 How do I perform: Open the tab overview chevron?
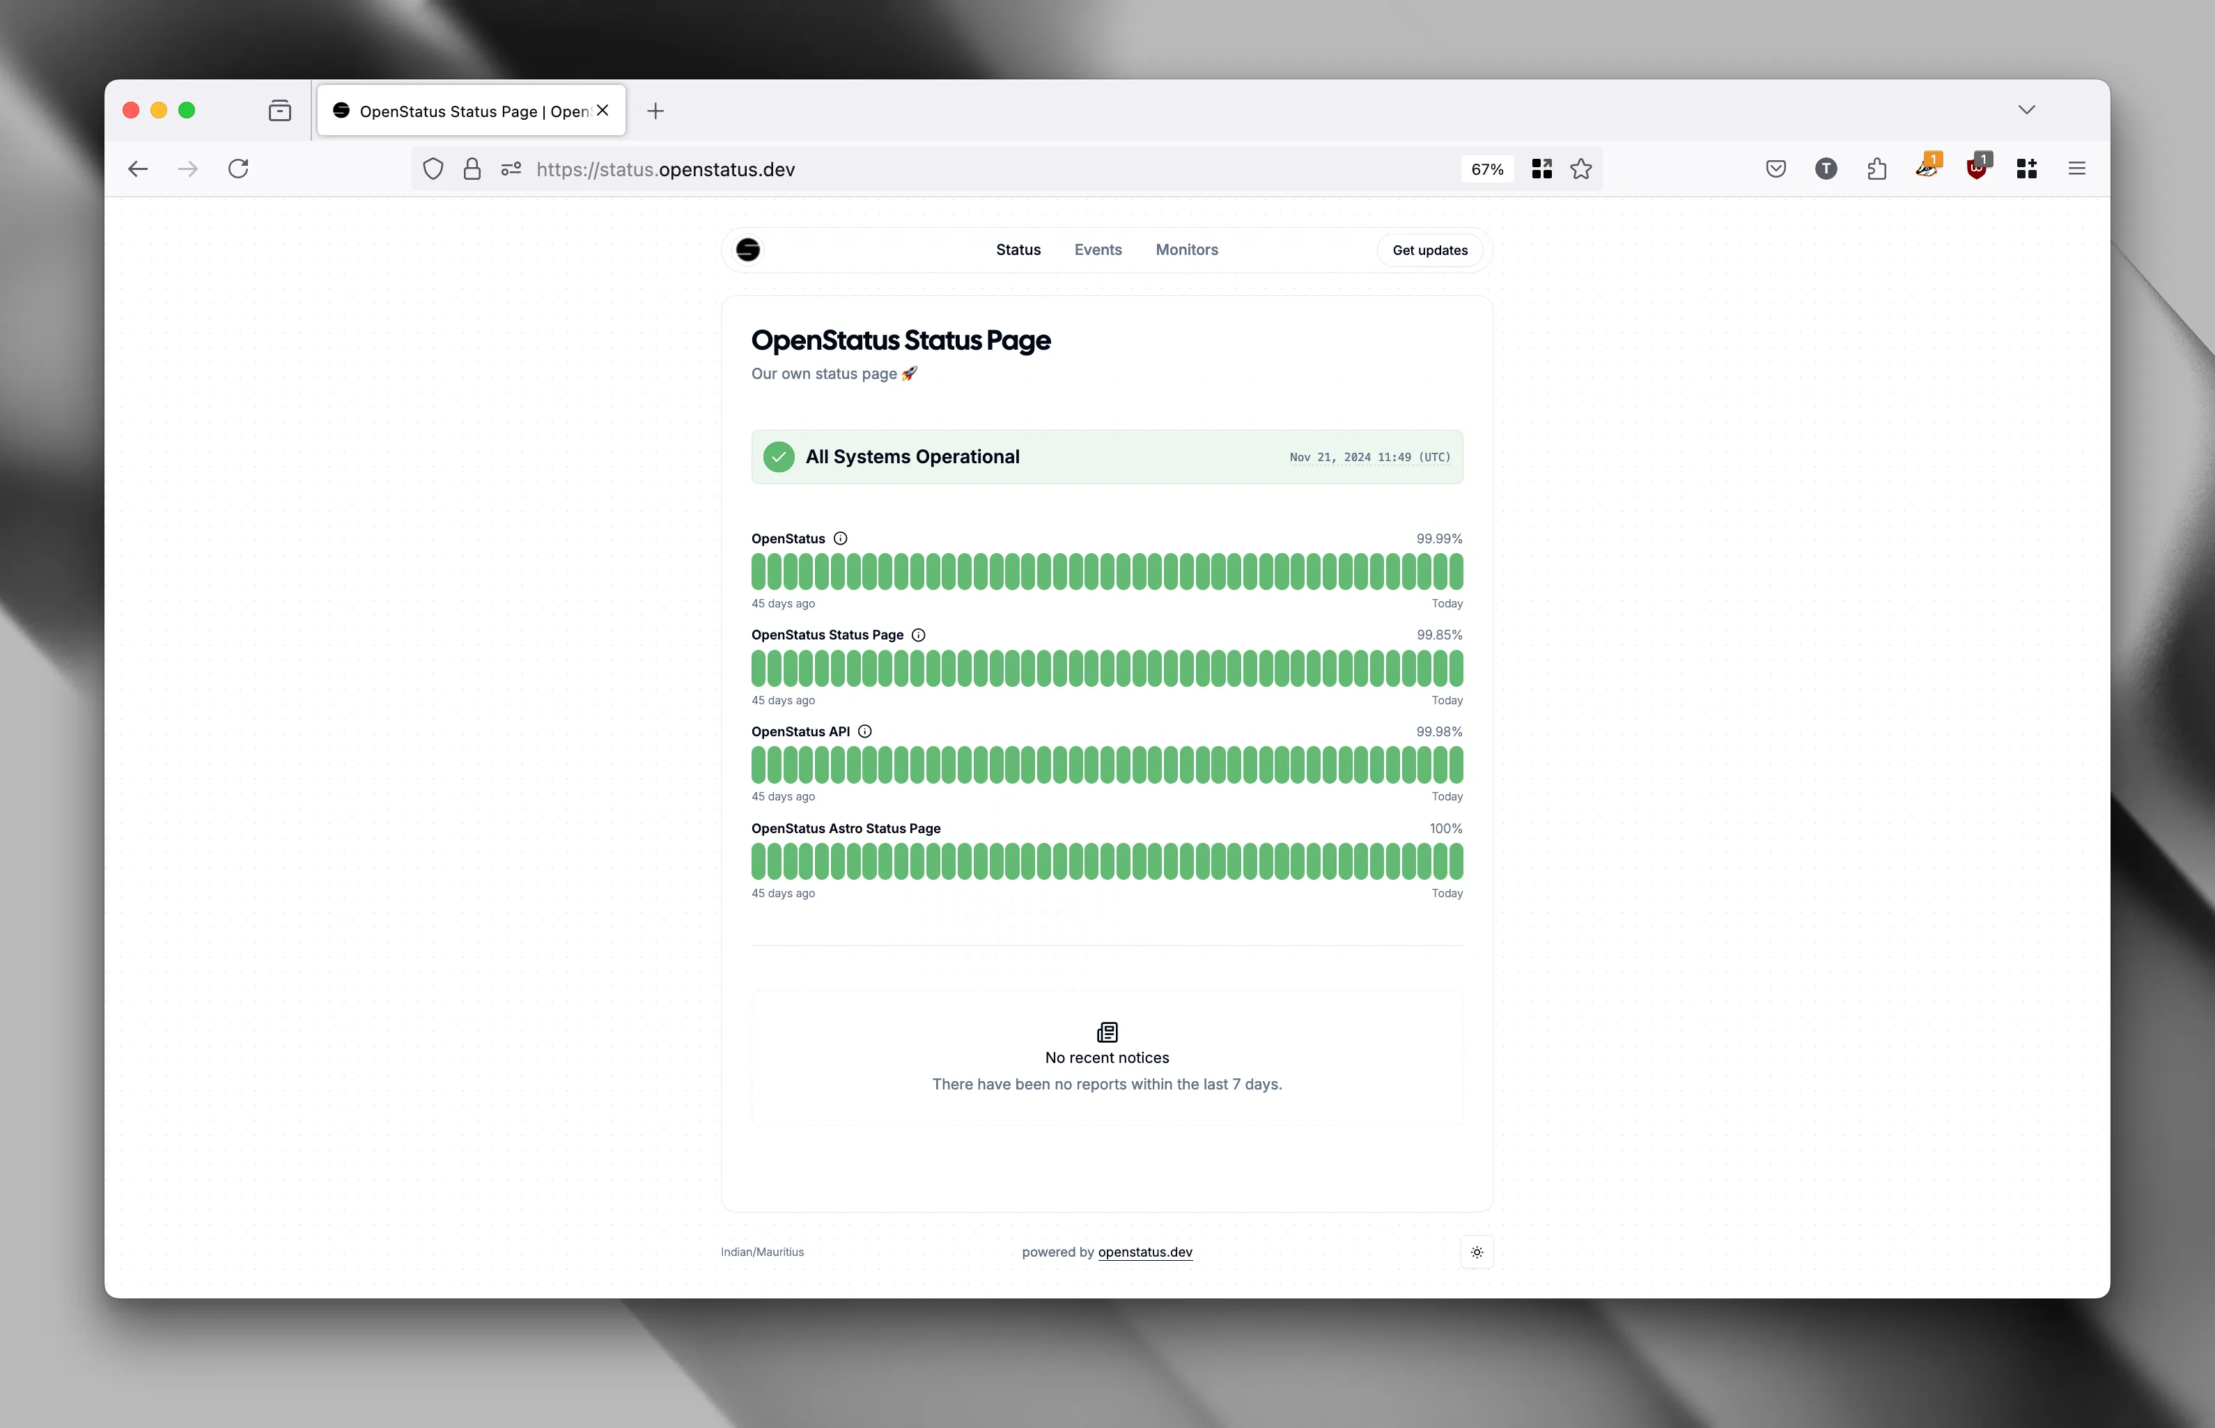click(x=2026, y=109)
